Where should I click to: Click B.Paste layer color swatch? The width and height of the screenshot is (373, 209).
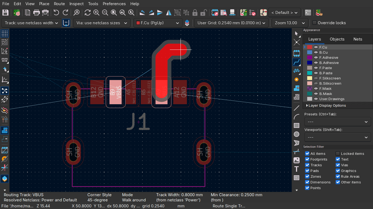(309, 73)
